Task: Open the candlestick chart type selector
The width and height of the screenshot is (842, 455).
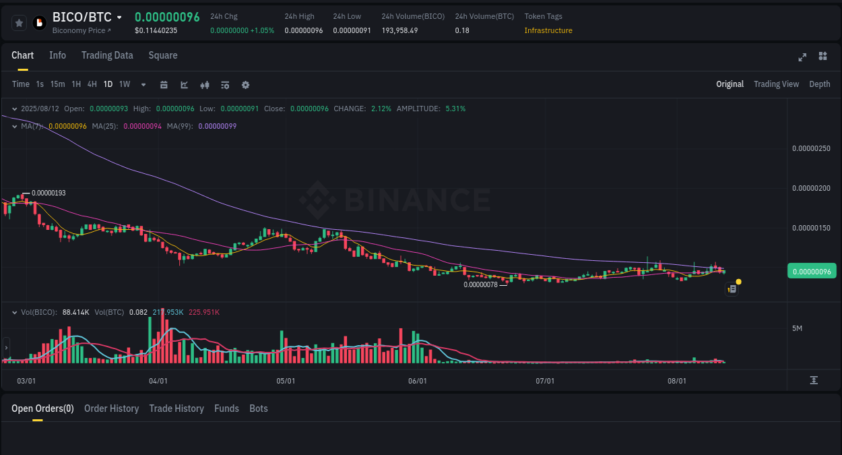Action: point(204,84)
